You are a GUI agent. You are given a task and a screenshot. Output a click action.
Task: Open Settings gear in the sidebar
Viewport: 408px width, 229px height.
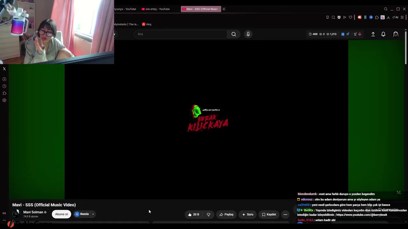tap(4, 100)
